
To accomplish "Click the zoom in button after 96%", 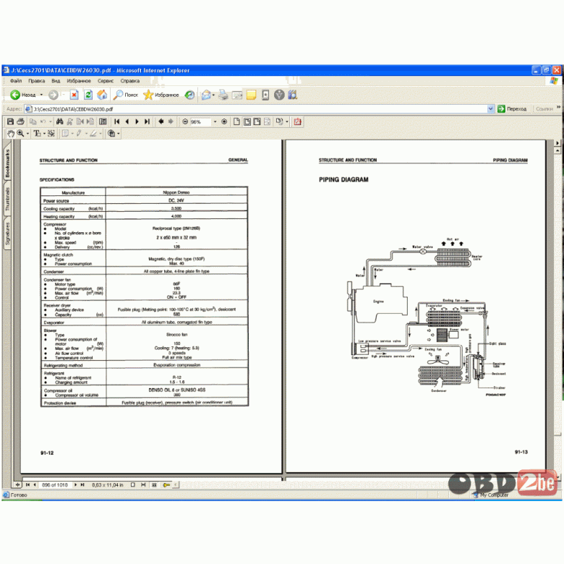I will click(x=224, y=121).
